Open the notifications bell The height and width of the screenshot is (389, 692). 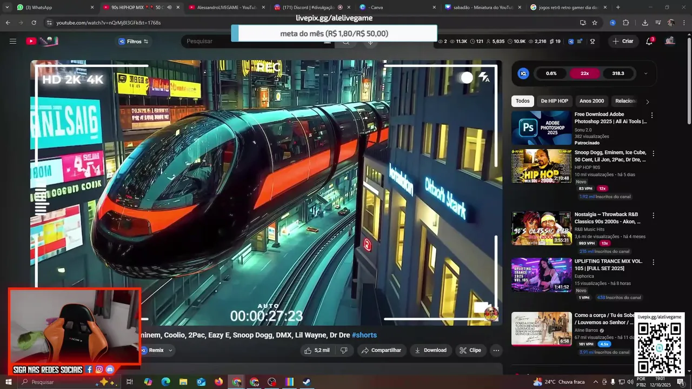pyautogui.click(x=649, y=41)
